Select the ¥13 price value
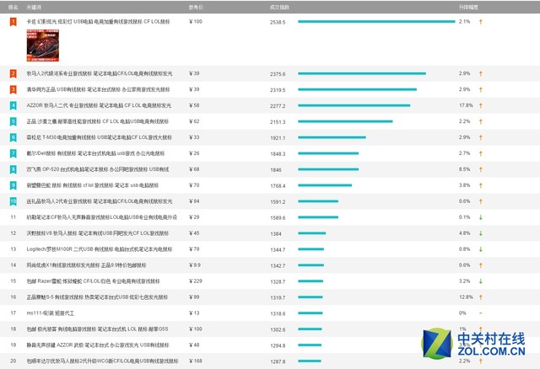The width and height of the screenshot is (540, 369). [x=194, y=313]
